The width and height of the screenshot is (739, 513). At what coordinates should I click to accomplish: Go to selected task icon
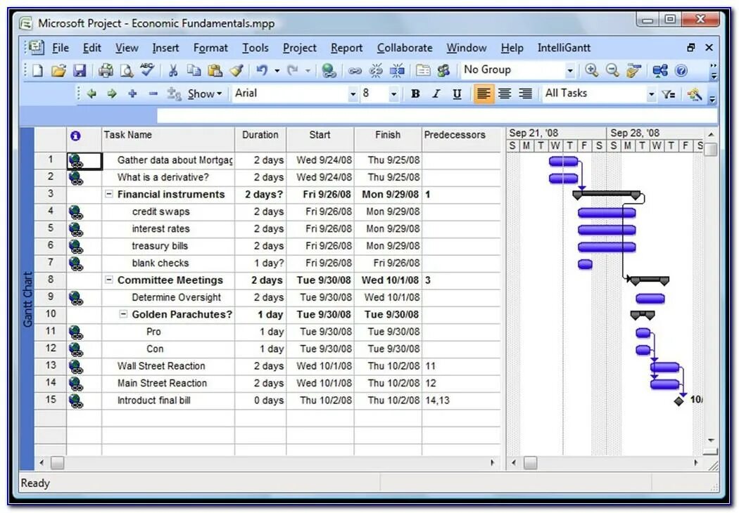coord(633,70)
